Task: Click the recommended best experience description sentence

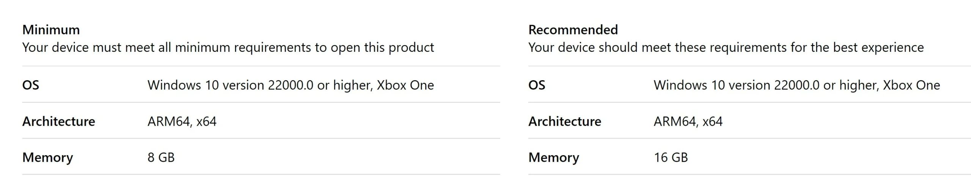Action: 726,48
